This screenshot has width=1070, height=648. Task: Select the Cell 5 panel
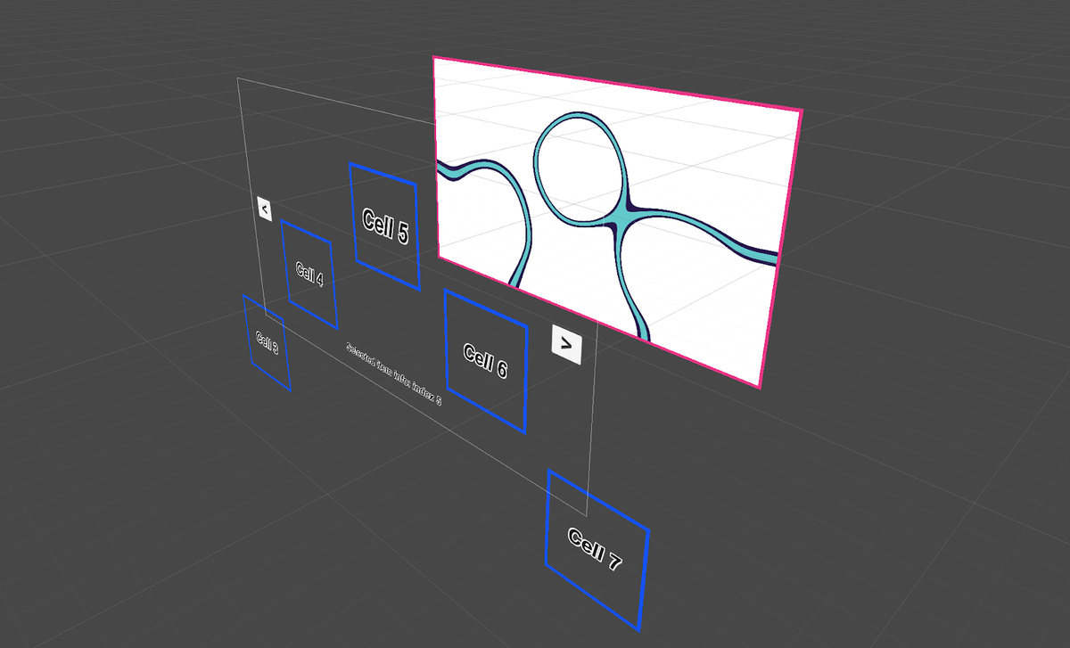384,226
